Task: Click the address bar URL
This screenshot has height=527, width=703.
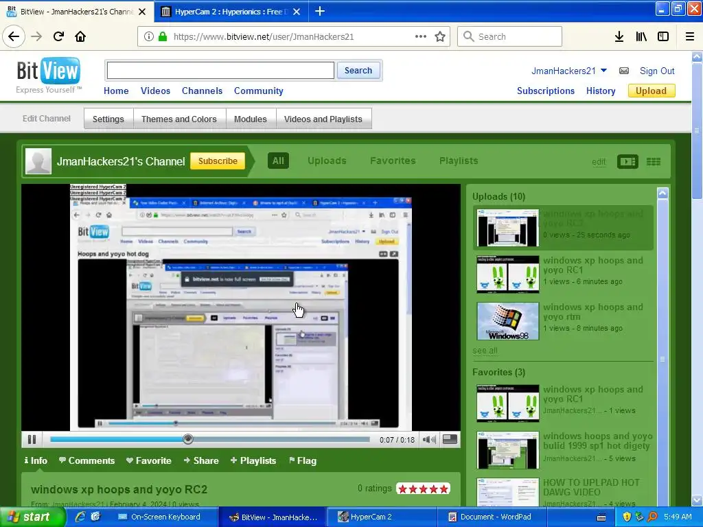Action: click(264, 37)
